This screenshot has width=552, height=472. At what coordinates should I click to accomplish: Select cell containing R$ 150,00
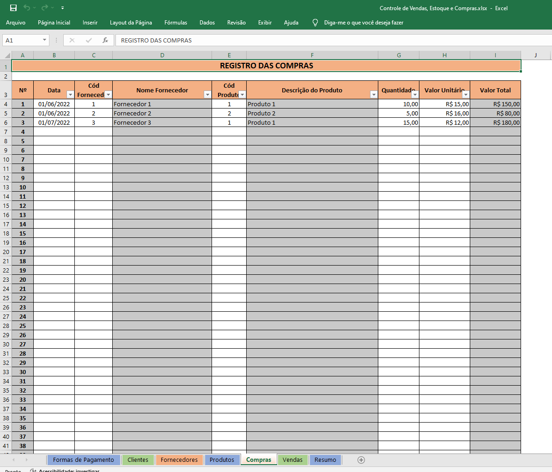(495, 104)
